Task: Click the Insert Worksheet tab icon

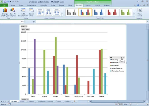Action: click(75, 102)
